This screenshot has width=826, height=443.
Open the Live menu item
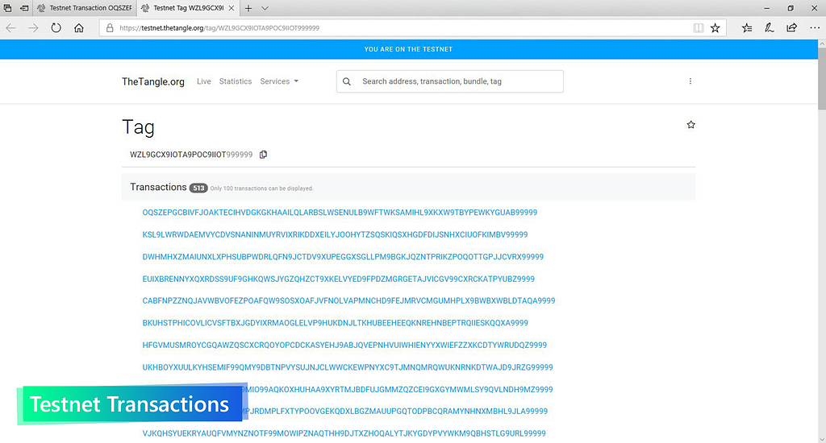pyautogui.click(x=204, y=81)
